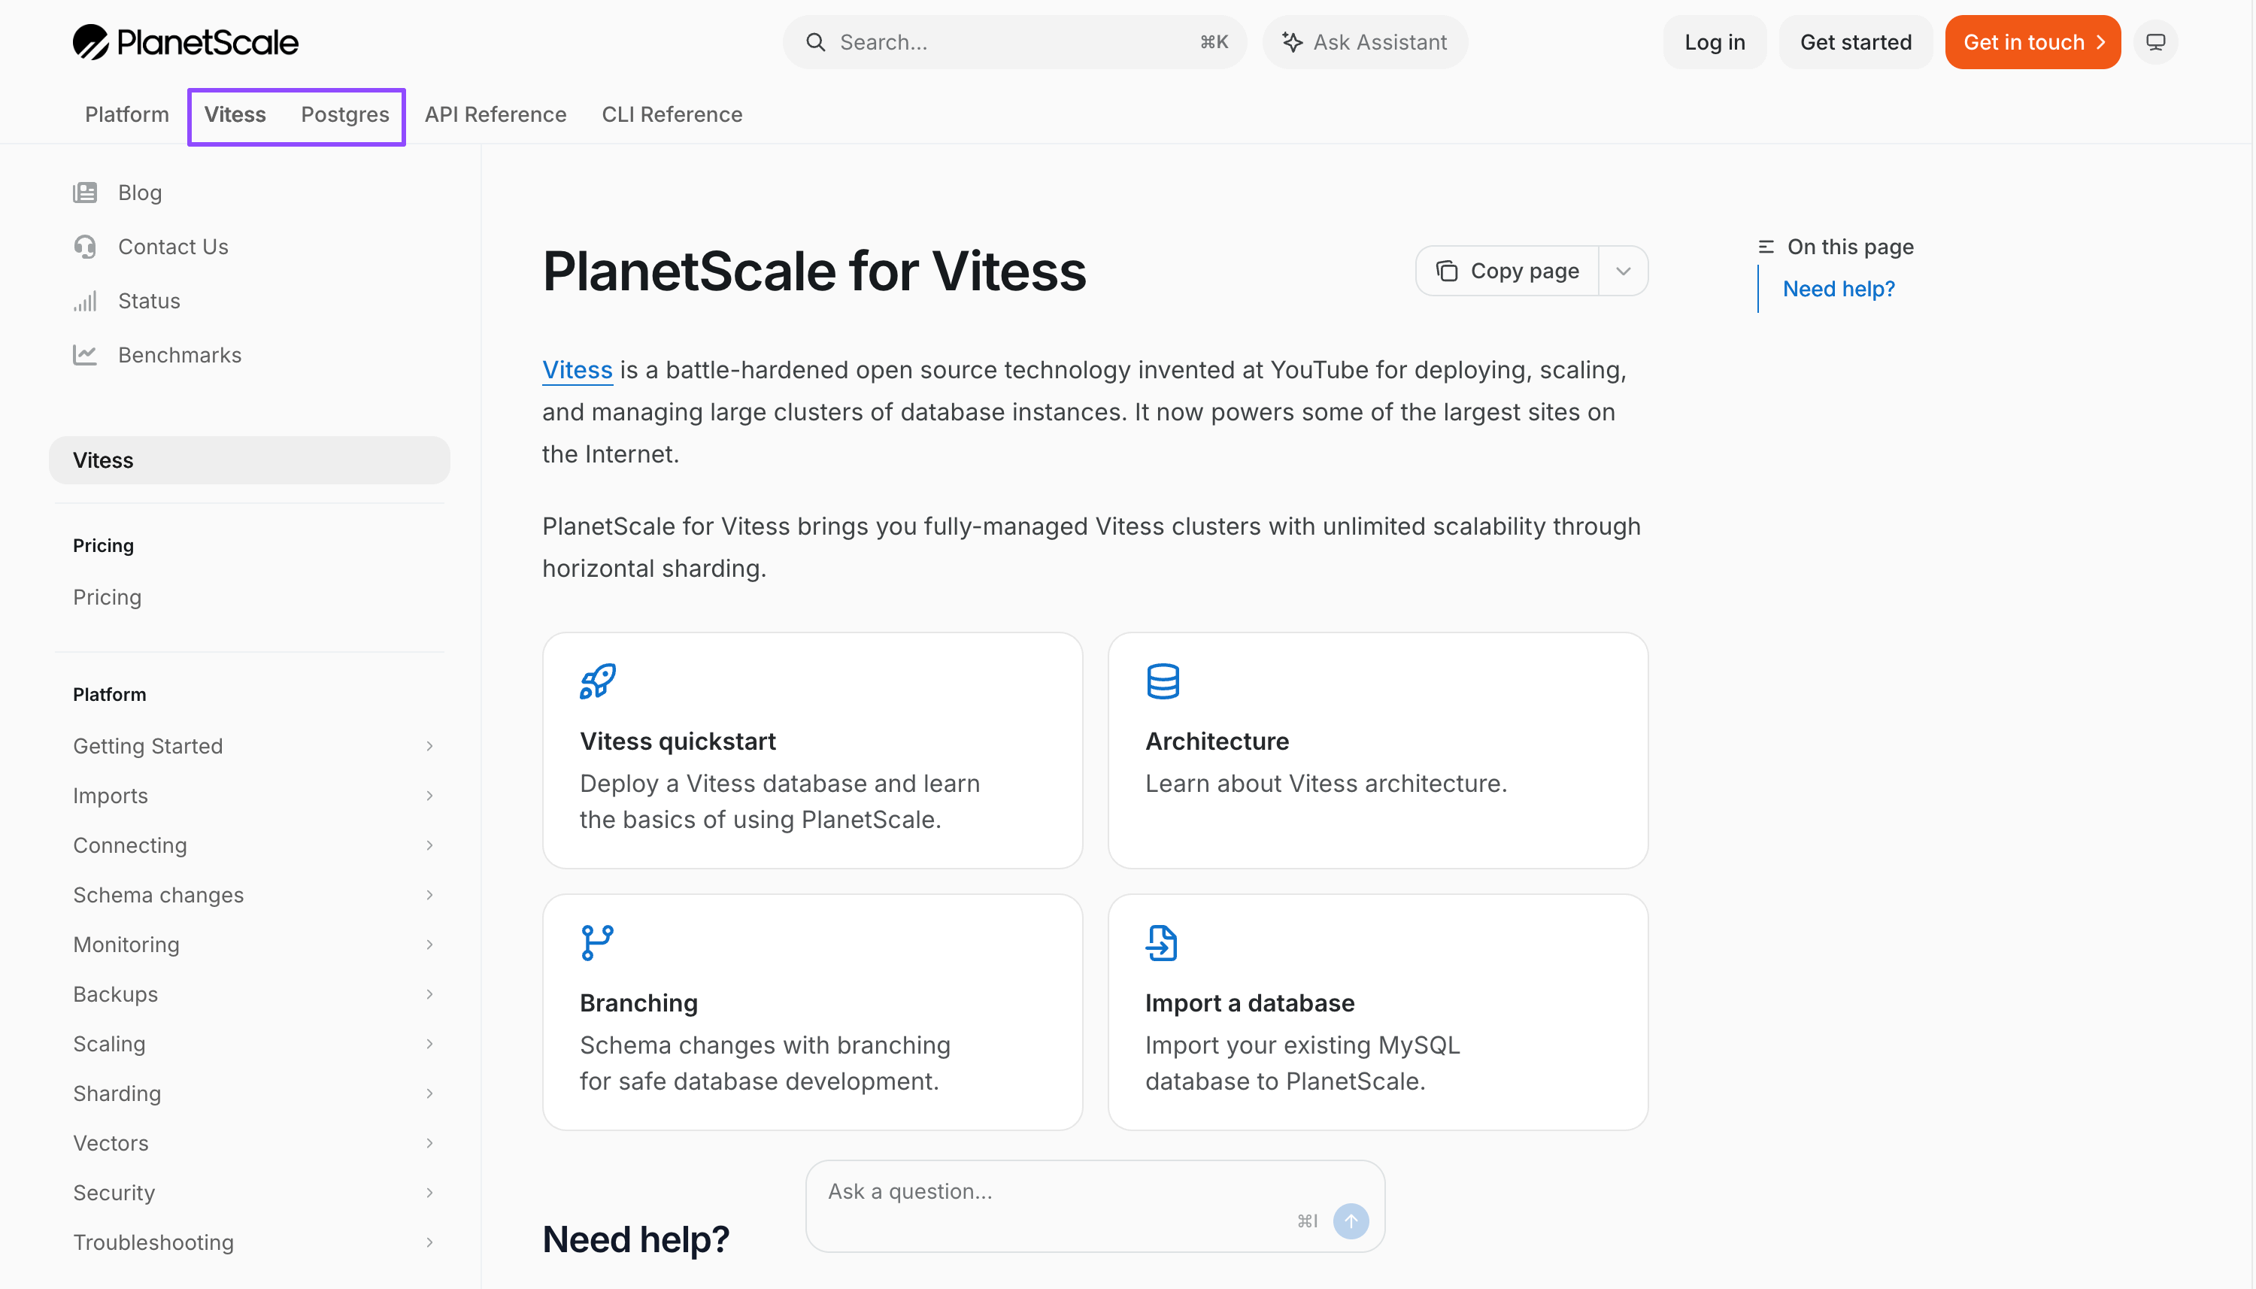Click the PlanetScale logo
The height and width of the screenshot is (1289, 2256).
coord(185,41)
